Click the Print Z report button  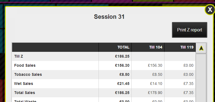[x=190, y=30]
